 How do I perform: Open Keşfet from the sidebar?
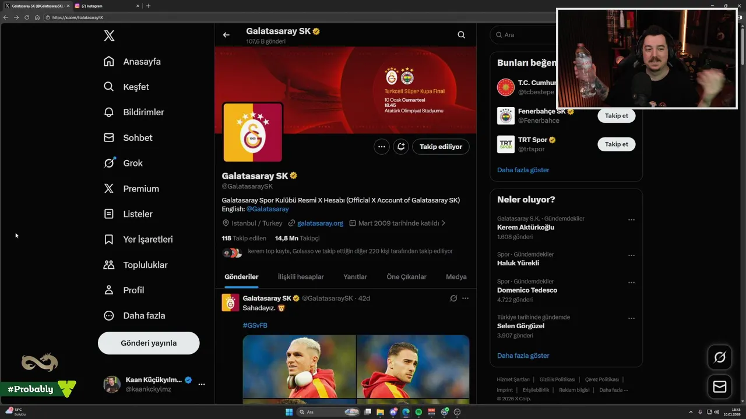(x=126, y=87)
